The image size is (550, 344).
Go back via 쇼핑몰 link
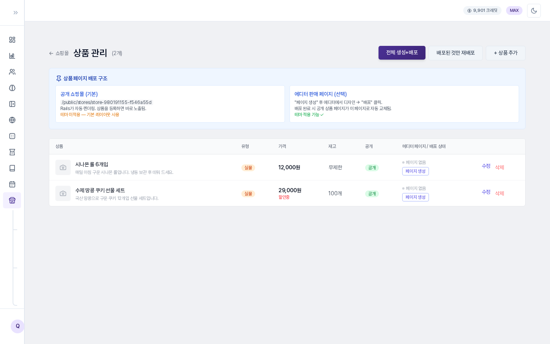coord(59,53)
